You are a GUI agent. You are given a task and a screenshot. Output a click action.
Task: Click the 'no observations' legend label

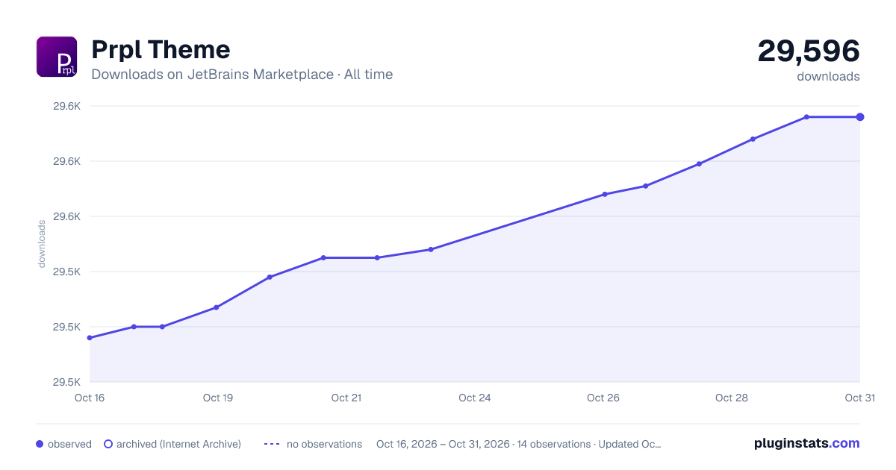pos(324,444)
